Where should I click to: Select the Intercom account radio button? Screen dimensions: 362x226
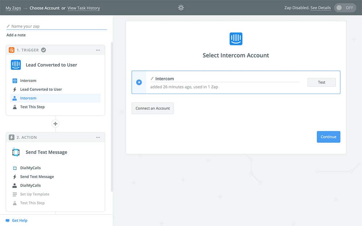(139, 82)
